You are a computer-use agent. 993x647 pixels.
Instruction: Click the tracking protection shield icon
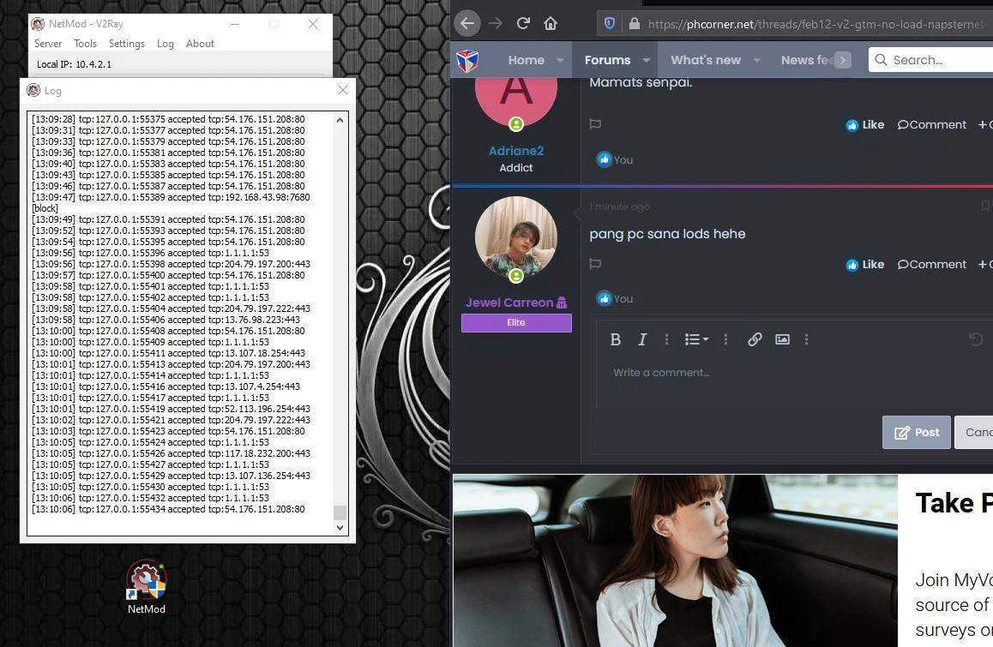pyautogui.click(x=609, y=23)
